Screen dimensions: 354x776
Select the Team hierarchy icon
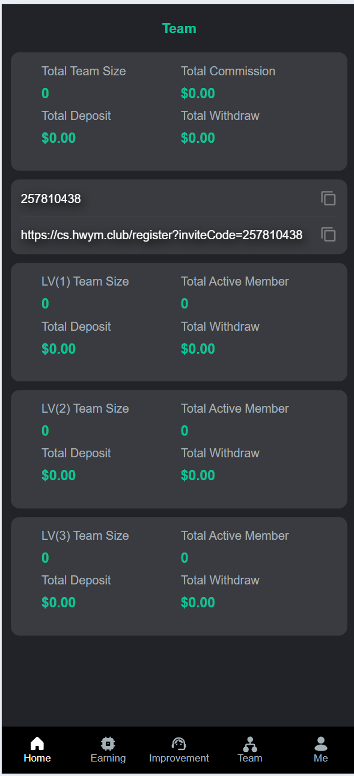tap(250, 743)
